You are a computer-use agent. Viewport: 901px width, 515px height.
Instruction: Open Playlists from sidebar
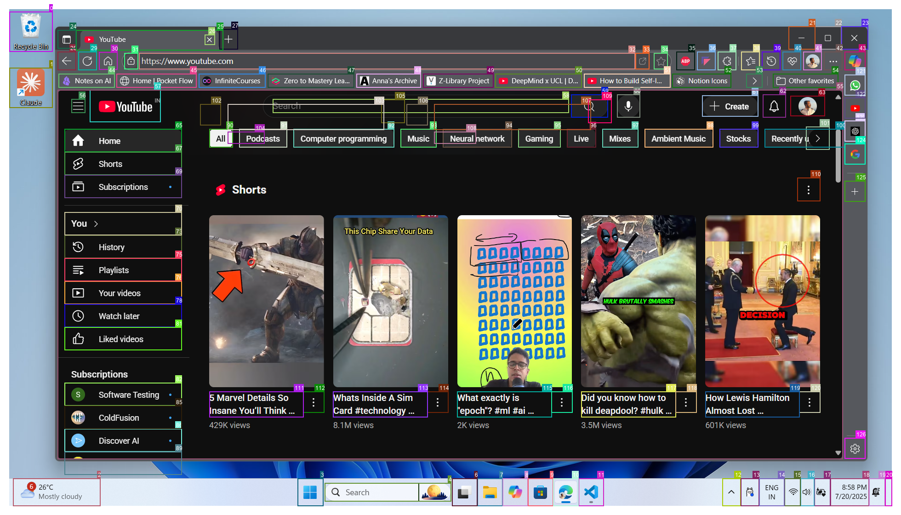coord(123,270)
